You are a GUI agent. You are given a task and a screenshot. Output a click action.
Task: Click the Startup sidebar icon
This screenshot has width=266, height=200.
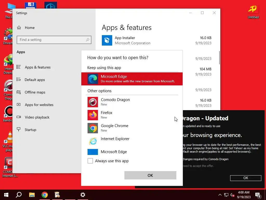(19, 129)
